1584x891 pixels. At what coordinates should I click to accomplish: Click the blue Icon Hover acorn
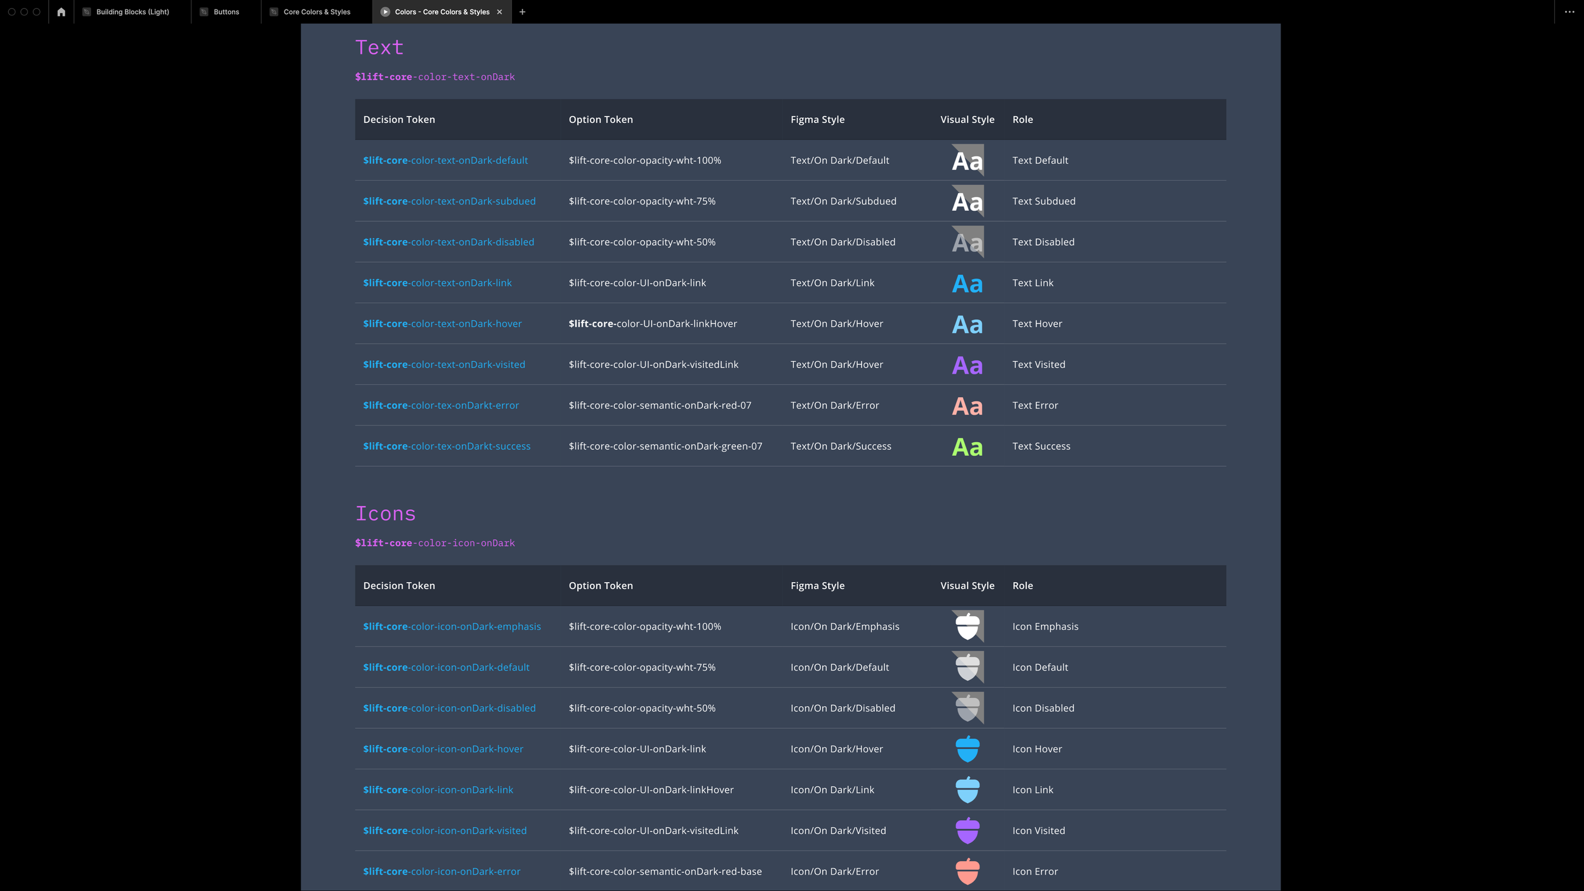click(x=967, y=749)
